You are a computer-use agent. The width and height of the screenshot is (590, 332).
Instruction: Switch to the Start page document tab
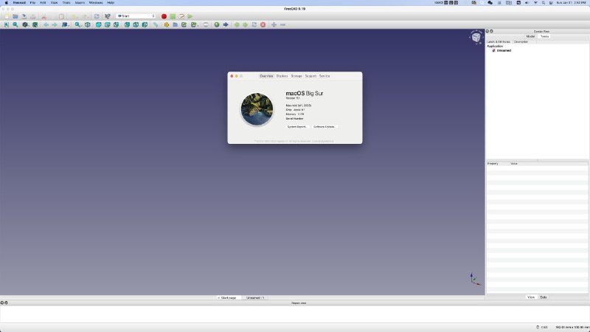[229, 298]
